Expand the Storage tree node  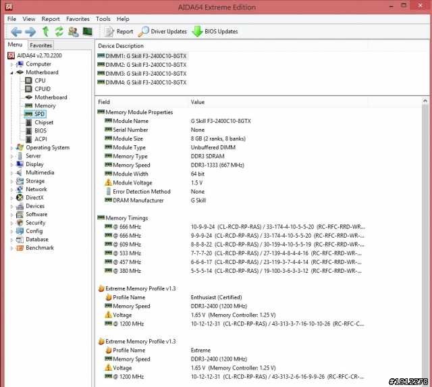point(11,182)
